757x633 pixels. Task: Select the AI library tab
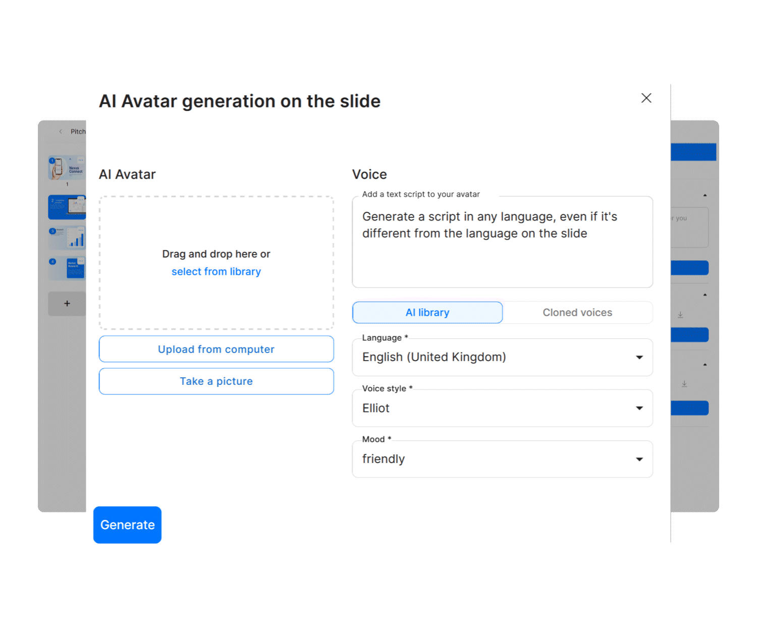[x=427, y=312]
